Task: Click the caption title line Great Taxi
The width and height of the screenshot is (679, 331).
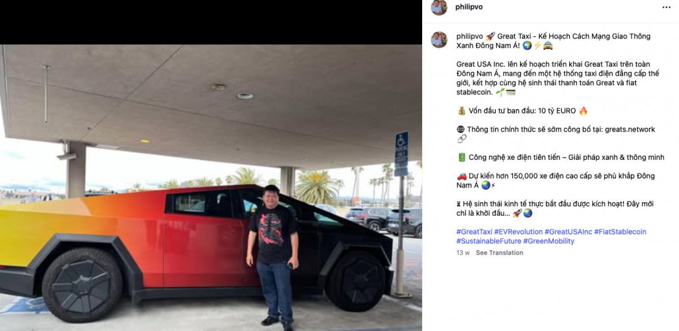Action: point(553,41)
